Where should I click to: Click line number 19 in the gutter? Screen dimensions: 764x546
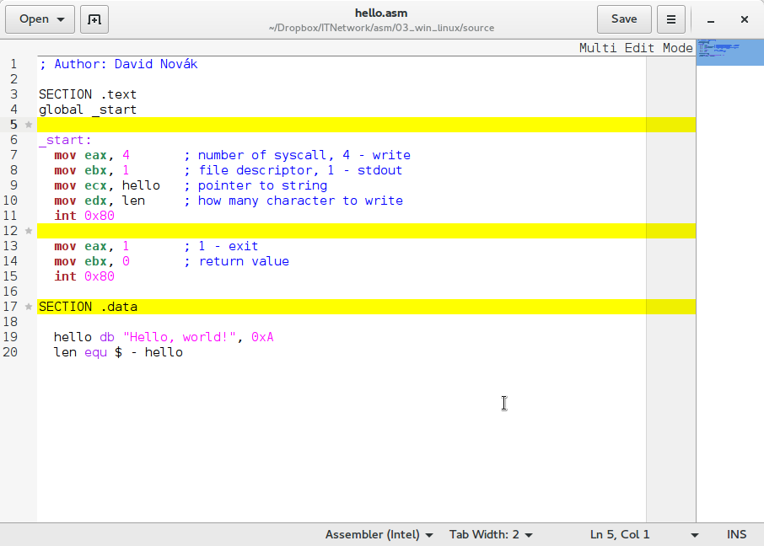(11, 337)
